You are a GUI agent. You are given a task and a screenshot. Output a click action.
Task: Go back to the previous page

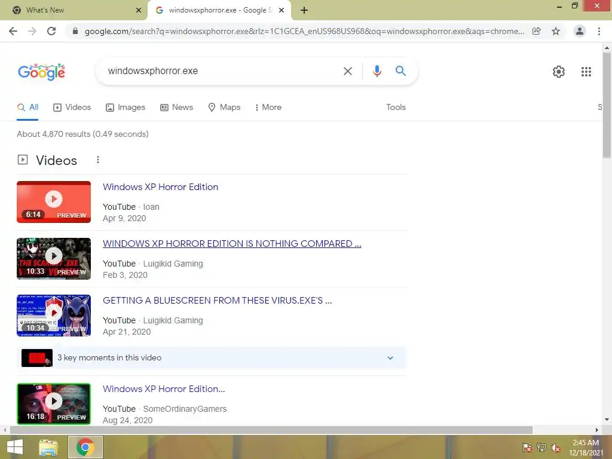click(x=13, y=31)
